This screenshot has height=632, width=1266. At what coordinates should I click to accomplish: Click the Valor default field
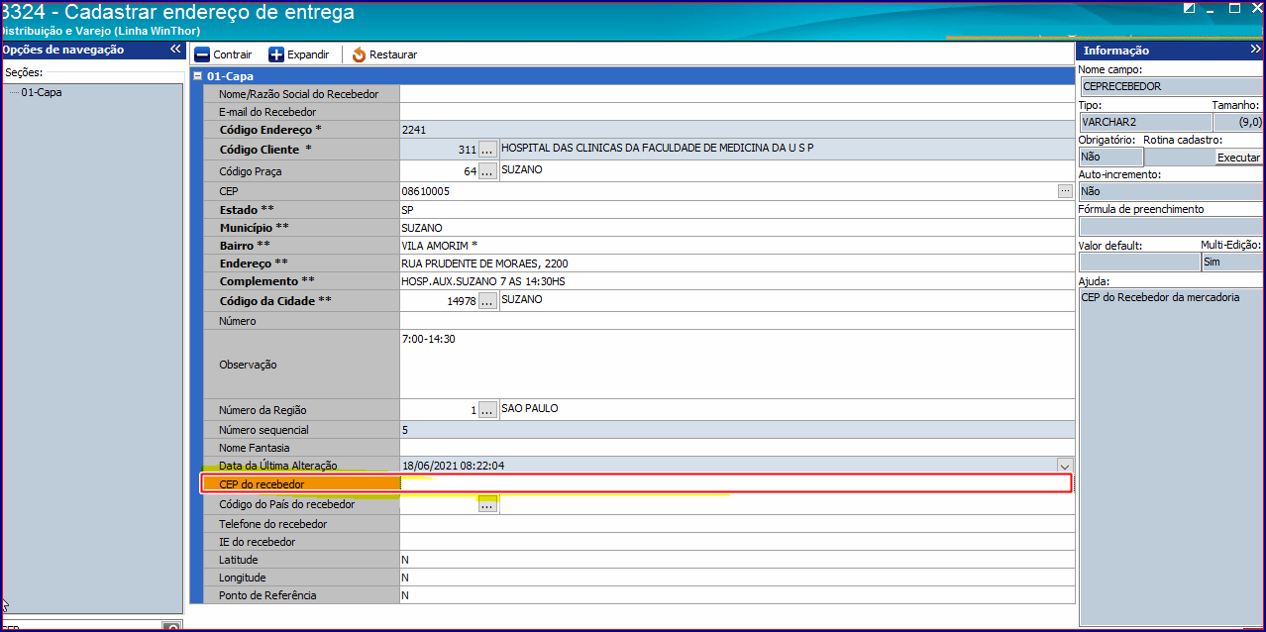click(1139, 262)
